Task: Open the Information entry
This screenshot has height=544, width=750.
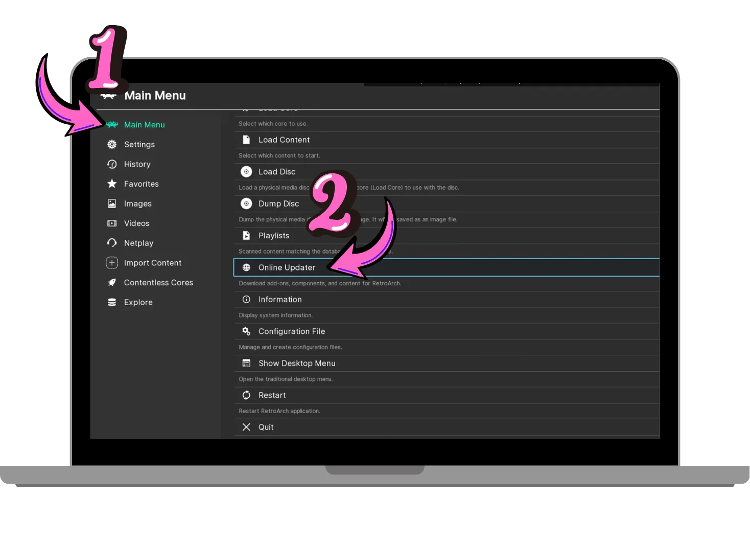Action: (x=447, y=299)
